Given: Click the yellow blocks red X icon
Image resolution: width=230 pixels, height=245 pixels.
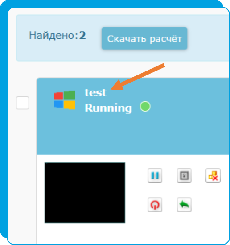Looking at the screenshot, I should [x=213, y=175].
